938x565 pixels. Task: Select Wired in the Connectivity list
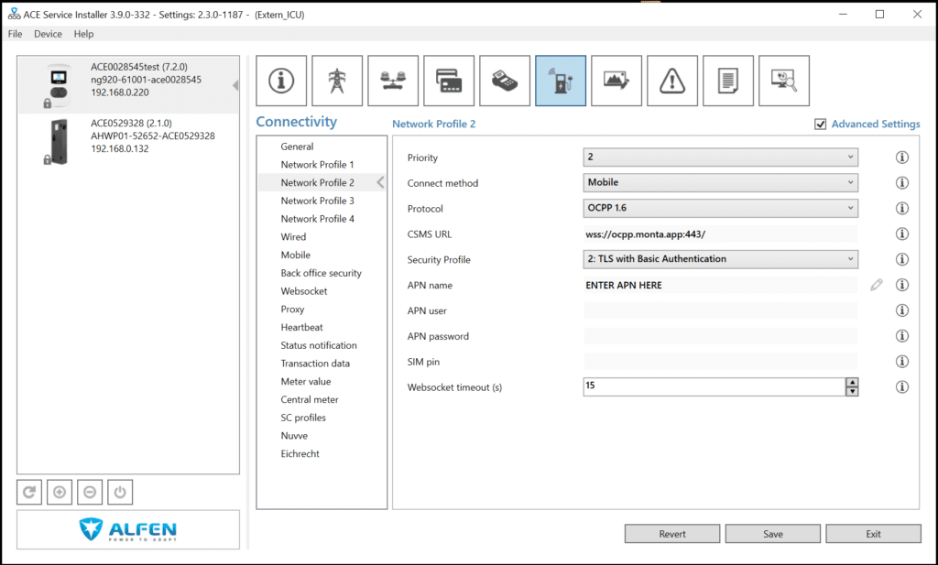(x=293, y=237)
